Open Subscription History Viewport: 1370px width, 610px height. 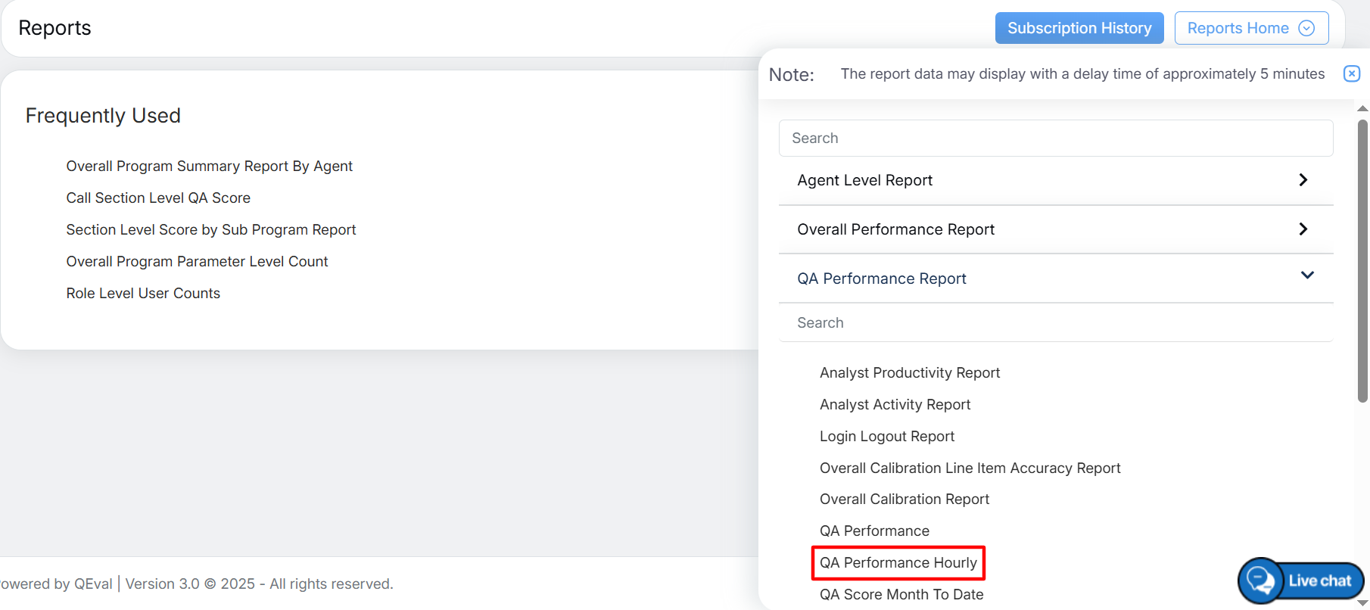[x=1079, y=28]
